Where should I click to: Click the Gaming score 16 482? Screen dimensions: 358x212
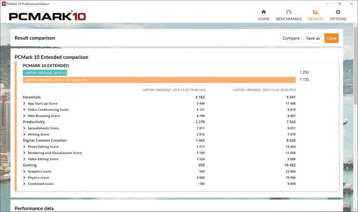pyautogui.click(x=290, y=165)
